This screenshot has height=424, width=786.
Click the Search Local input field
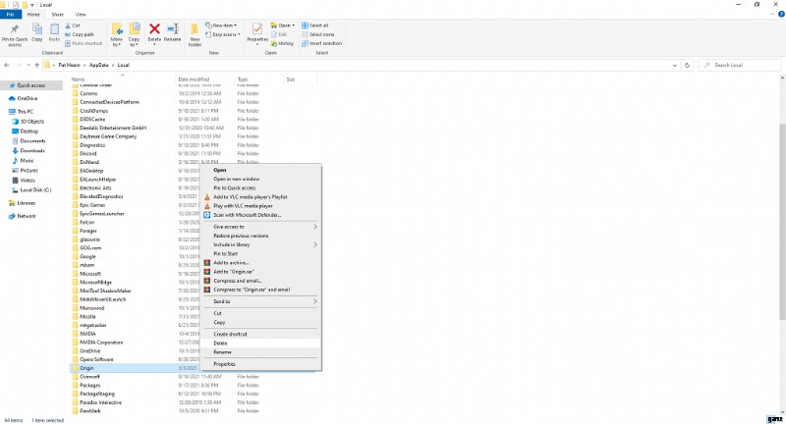[740, 65]
